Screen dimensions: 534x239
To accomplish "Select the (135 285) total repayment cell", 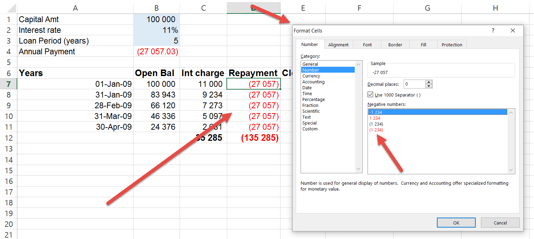I will click(x=253, y=138).
